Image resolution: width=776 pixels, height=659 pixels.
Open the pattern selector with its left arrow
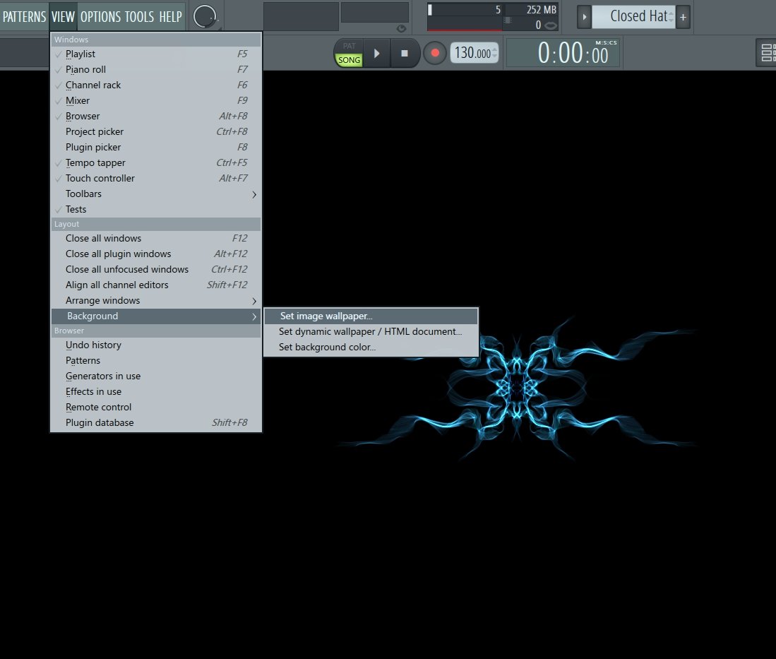pos(584,16)
